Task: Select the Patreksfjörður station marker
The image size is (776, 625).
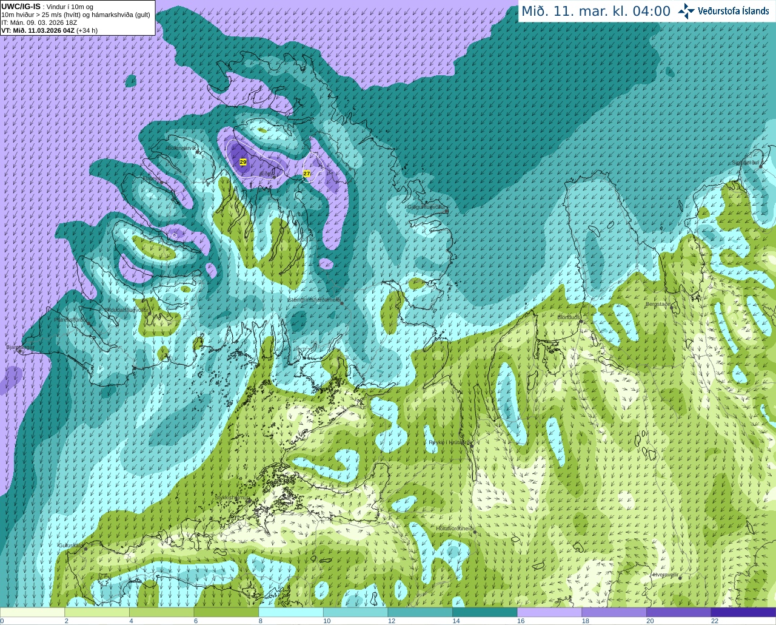Action: [x=89, y=323]
